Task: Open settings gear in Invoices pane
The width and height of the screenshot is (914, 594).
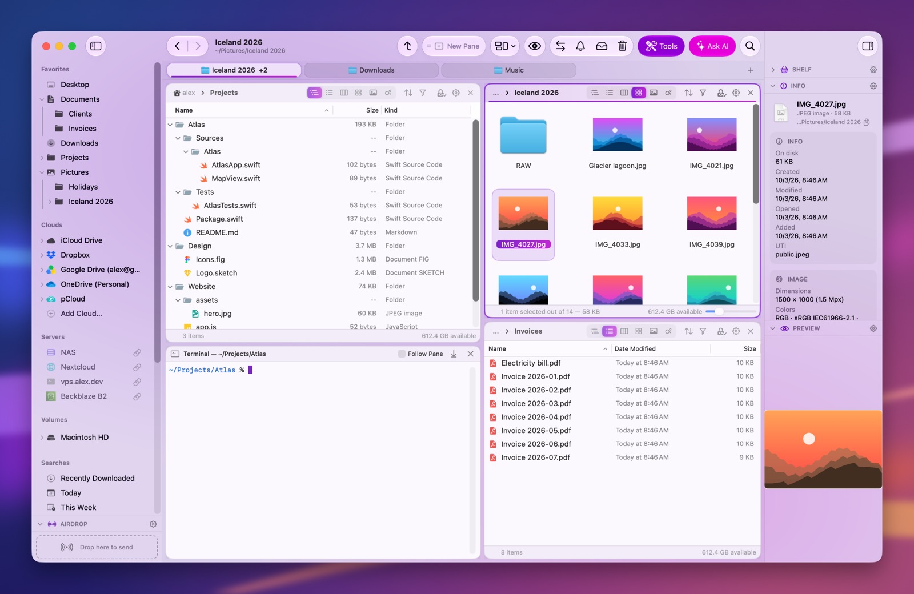Action: (736, 331)
